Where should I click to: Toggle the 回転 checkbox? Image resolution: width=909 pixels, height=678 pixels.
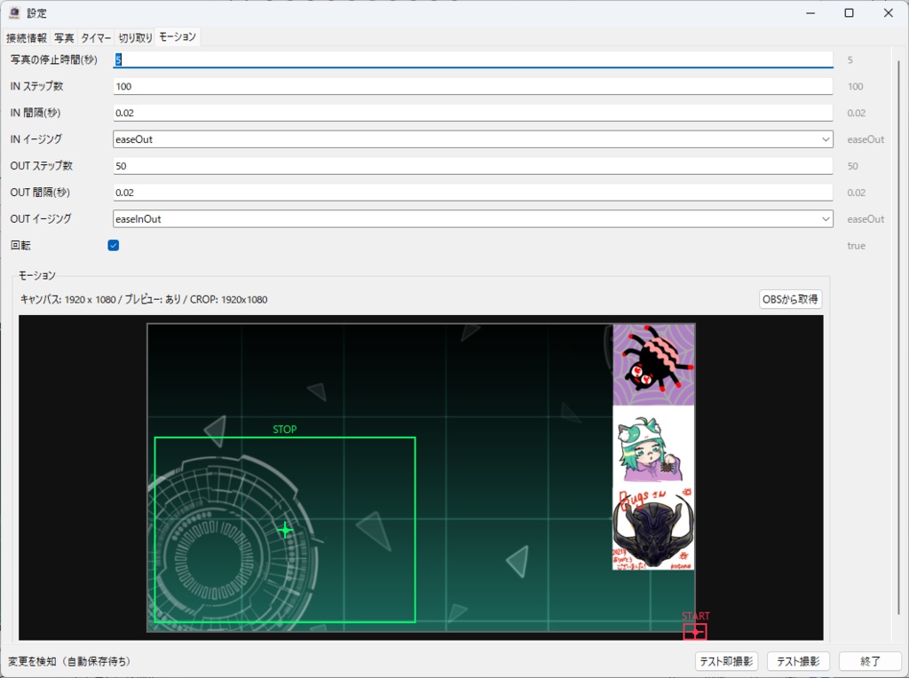coord(113,245)
